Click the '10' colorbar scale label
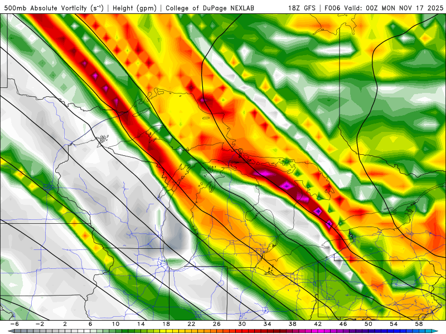Screen dimensions: 446x334 115,324
